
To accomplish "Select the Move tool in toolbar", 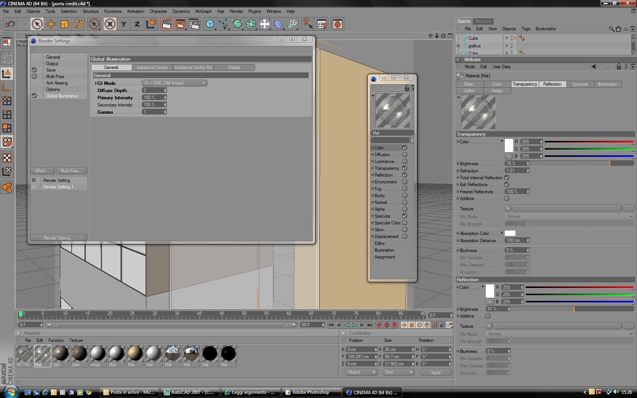I will (51, 24).
